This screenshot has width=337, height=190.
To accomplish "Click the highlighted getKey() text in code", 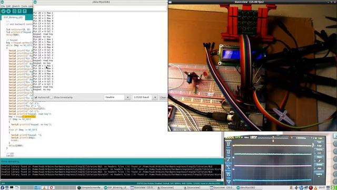I will tap(28, 117).
